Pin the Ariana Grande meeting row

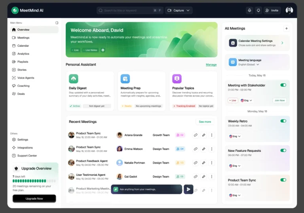203,135
